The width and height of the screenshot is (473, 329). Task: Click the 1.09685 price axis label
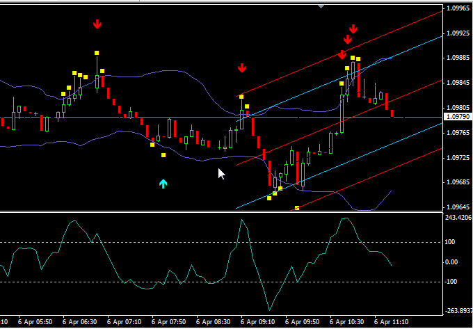pyautogui.click(x=459, y=182)
